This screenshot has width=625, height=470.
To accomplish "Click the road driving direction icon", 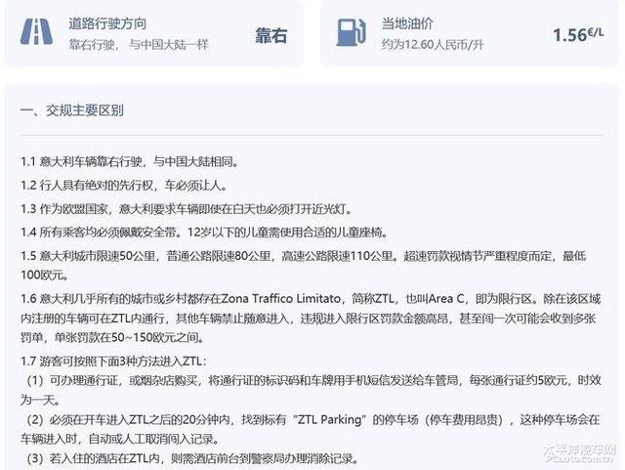I will click(x=36, y=31).
